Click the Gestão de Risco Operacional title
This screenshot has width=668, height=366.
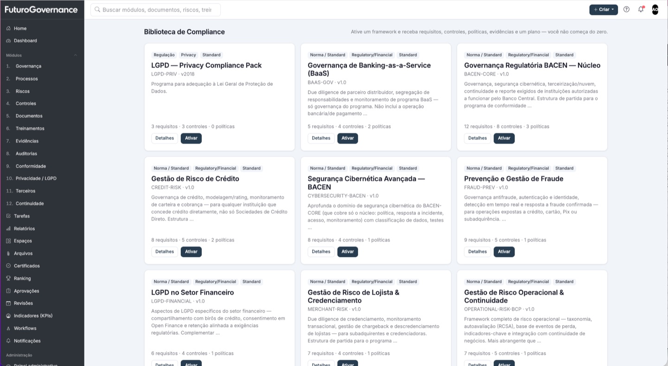(514, 296)
